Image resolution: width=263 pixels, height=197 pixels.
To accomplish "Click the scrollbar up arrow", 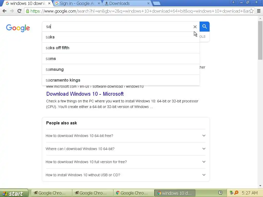I will tap(260, 18).
